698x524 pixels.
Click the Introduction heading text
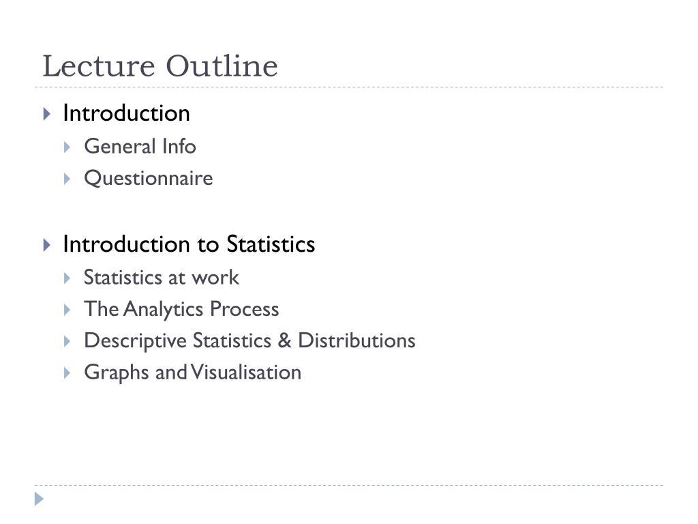126,113
